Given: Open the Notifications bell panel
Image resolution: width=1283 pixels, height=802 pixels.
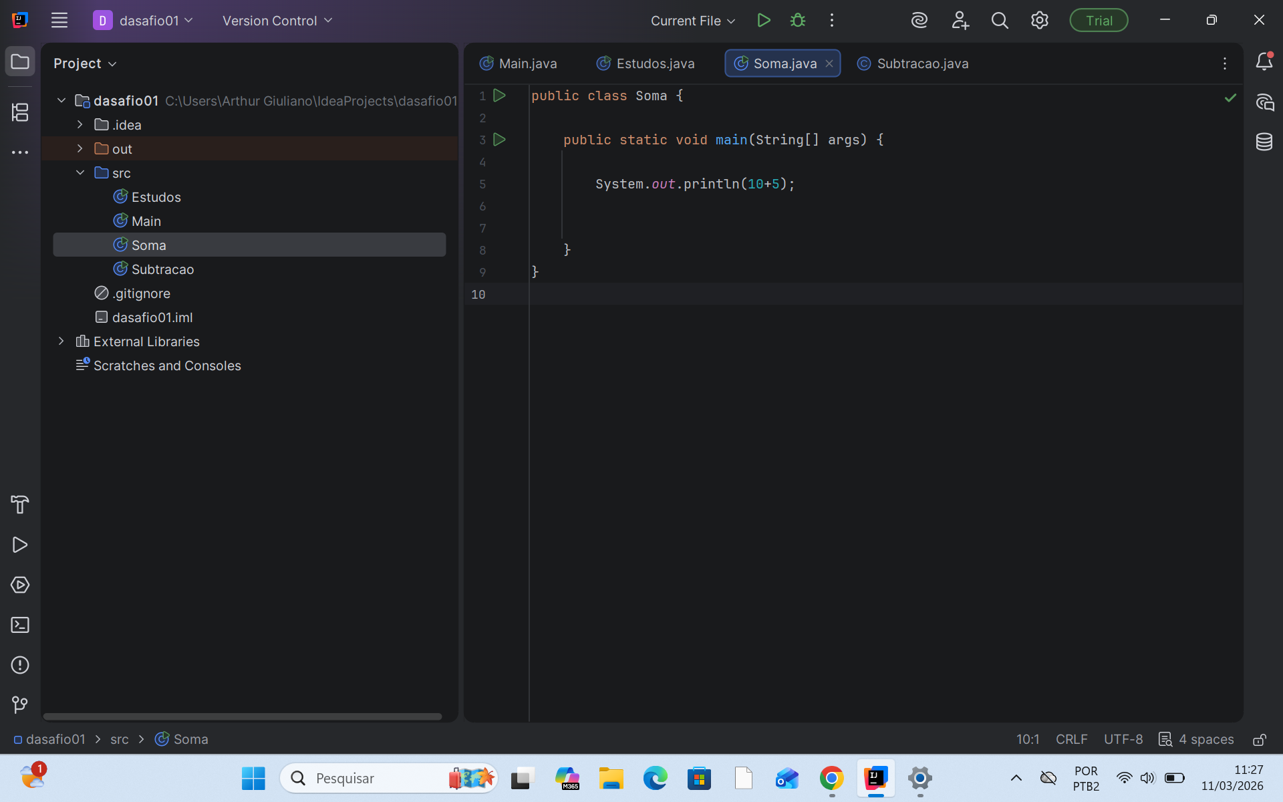Looking at the screenshot, I should 1264,62.
